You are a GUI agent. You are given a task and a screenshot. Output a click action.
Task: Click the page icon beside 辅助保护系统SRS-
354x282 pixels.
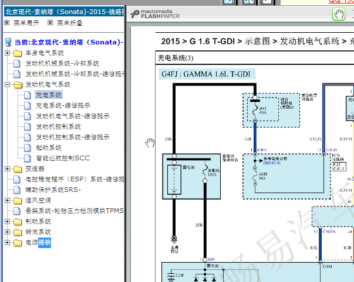coord(17,190)
